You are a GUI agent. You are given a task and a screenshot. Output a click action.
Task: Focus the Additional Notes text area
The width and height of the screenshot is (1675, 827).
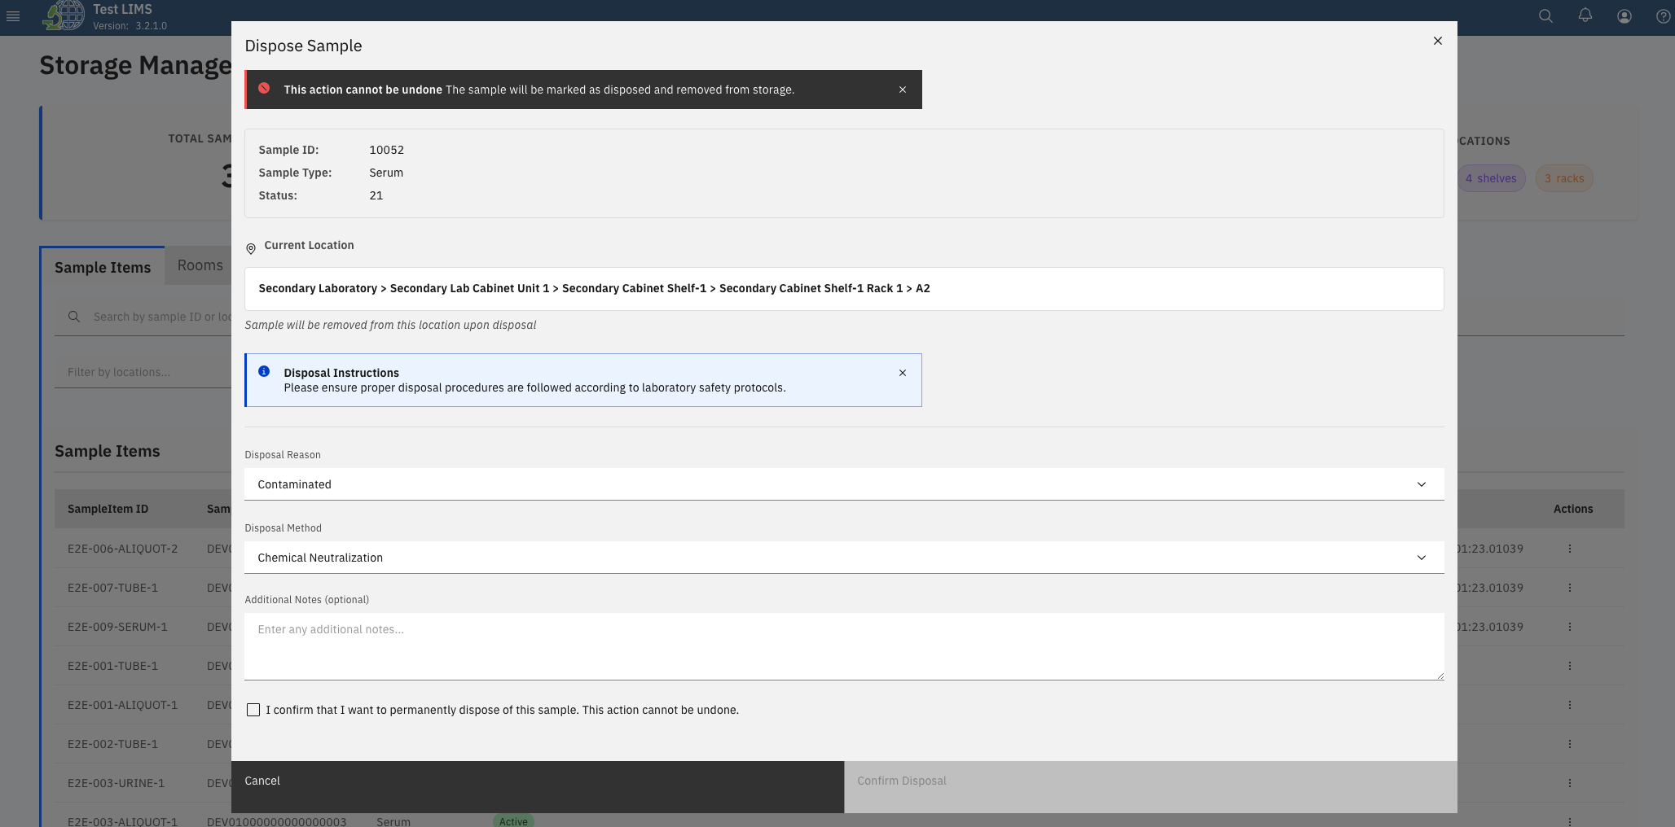(844, 646)
